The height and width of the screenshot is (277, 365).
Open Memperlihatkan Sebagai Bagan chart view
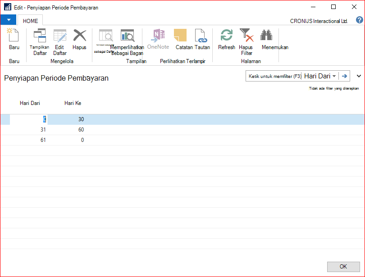click(128, 35)
